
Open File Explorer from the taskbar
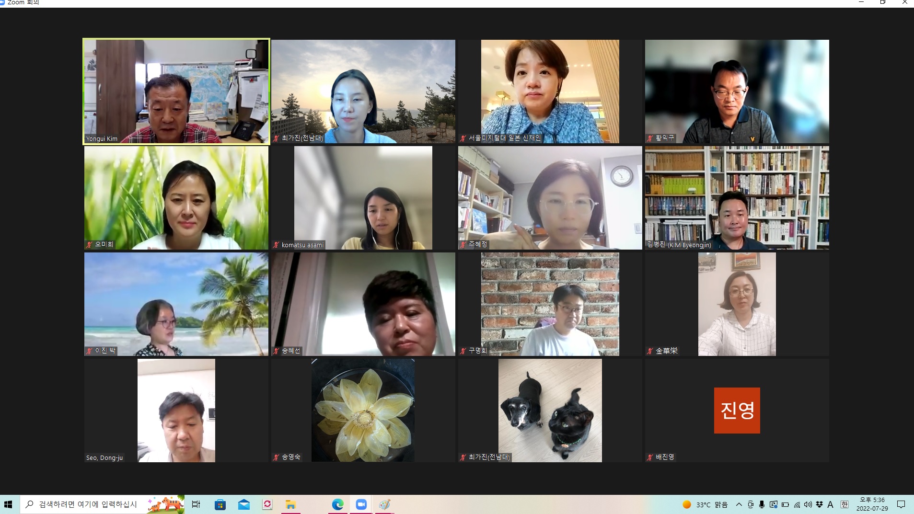[290, 504]
